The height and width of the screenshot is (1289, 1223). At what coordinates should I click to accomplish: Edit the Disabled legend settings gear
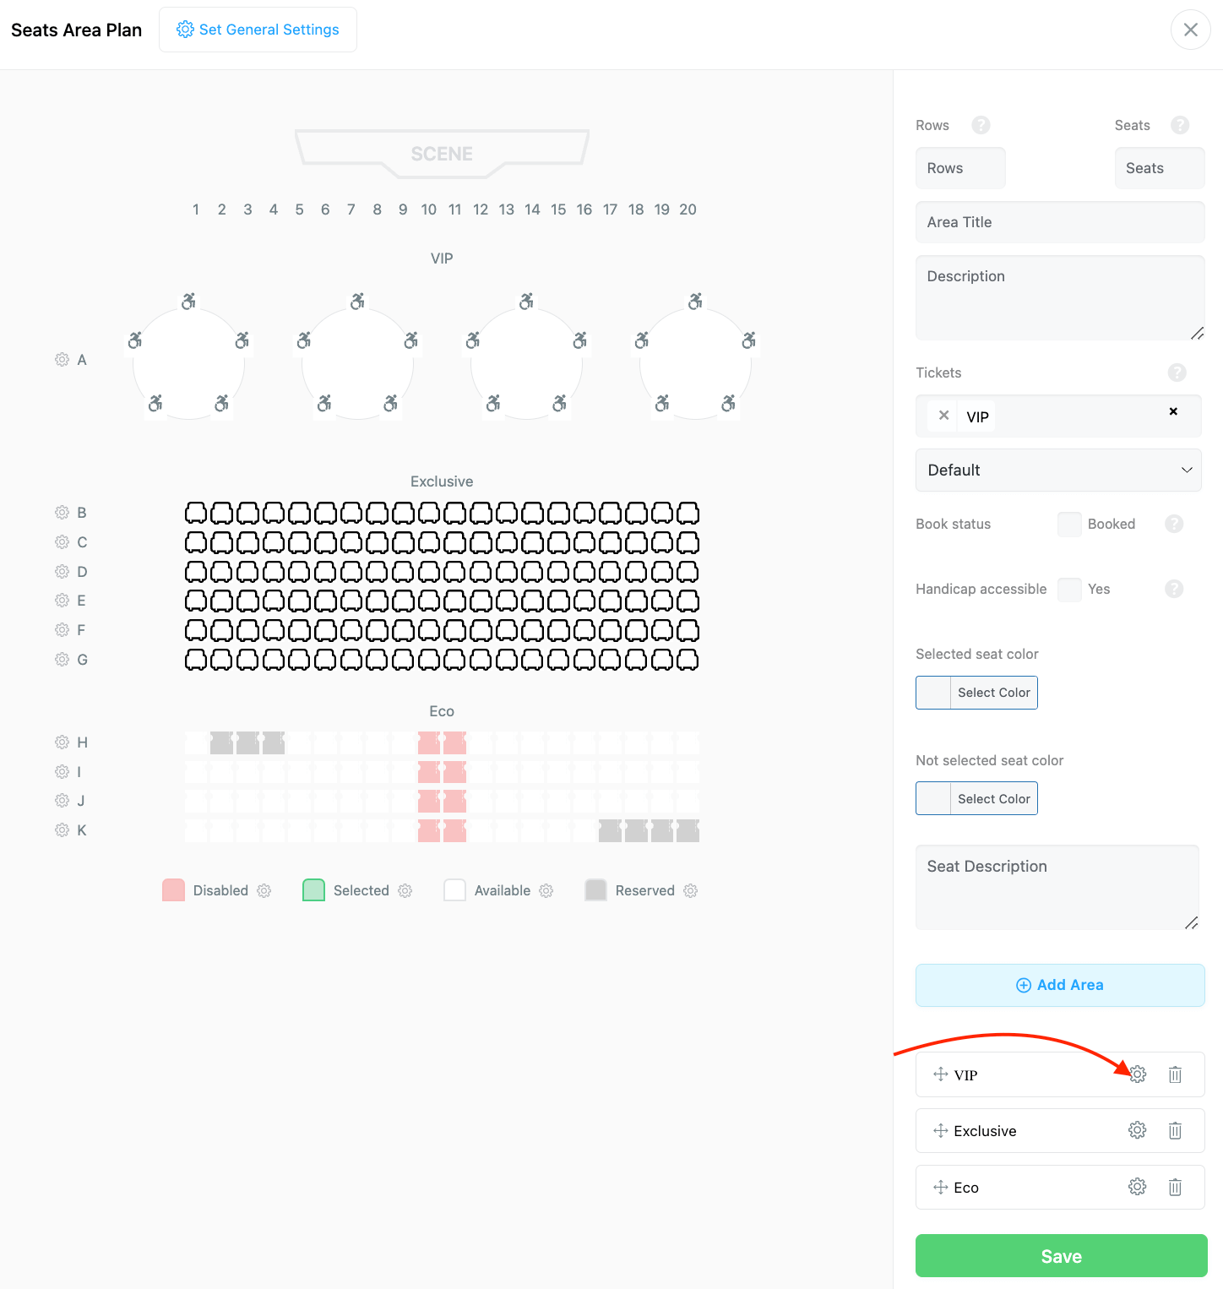click(x=264, y=891)
